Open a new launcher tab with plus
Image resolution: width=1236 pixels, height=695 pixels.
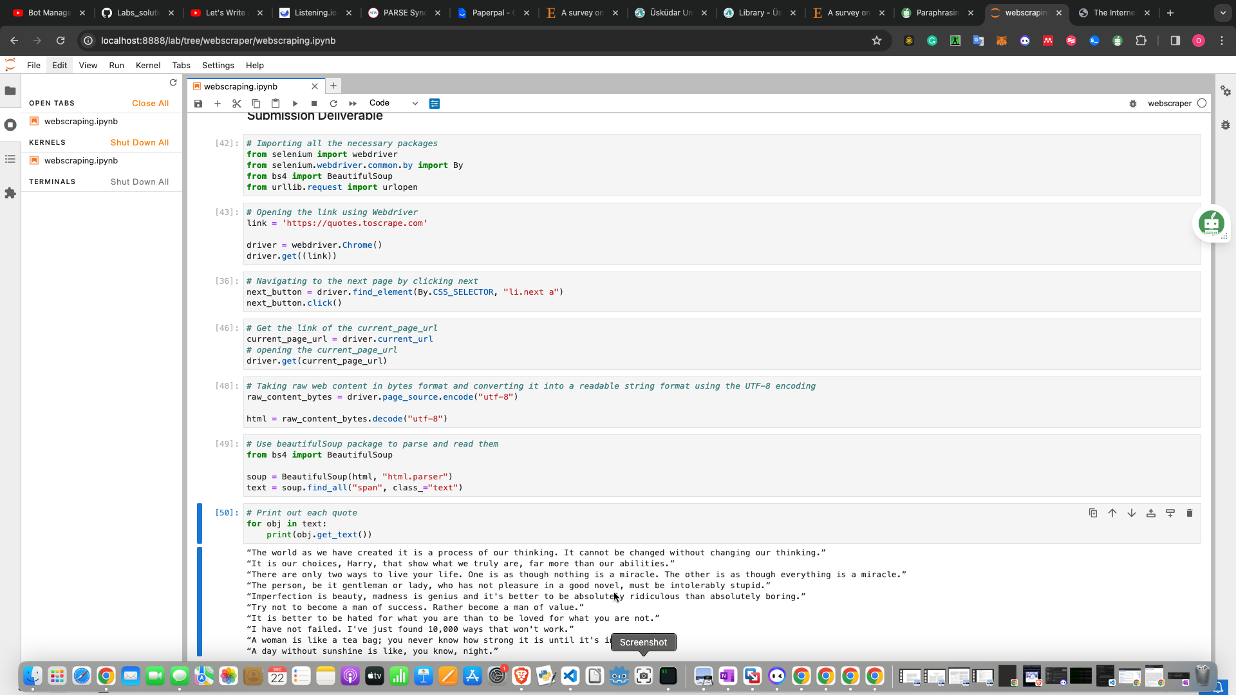pos(333,86)
